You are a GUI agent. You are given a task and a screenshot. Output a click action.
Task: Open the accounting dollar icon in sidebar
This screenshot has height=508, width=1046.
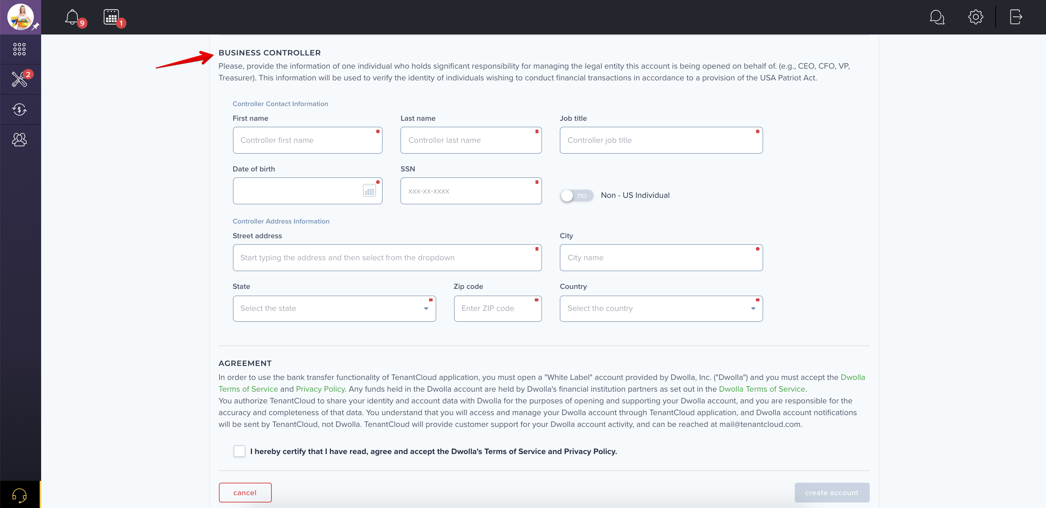click(x=19, y=109)
